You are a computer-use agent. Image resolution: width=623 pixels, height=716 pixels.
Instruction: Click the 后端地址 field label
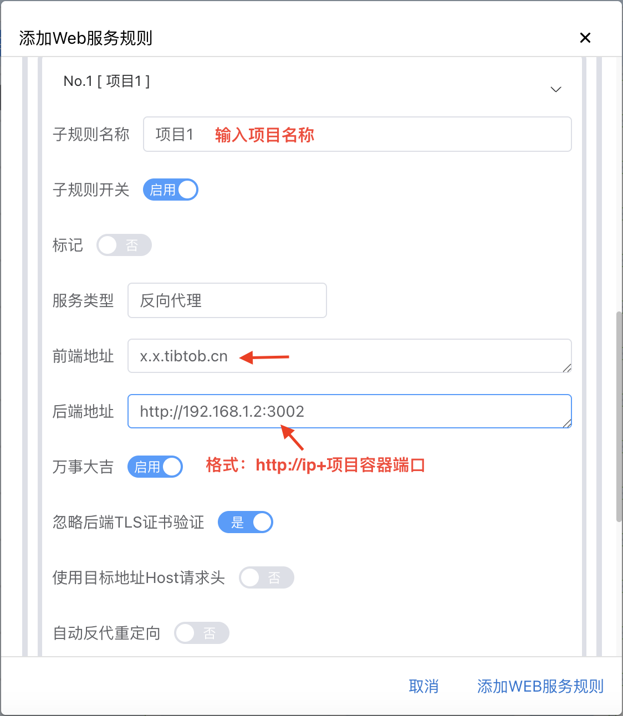click(83, 411)
